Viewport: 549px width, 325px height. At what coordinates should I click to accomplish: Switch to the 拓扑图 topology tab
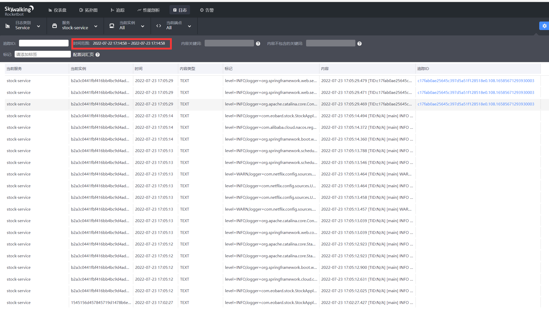(88, 10)
